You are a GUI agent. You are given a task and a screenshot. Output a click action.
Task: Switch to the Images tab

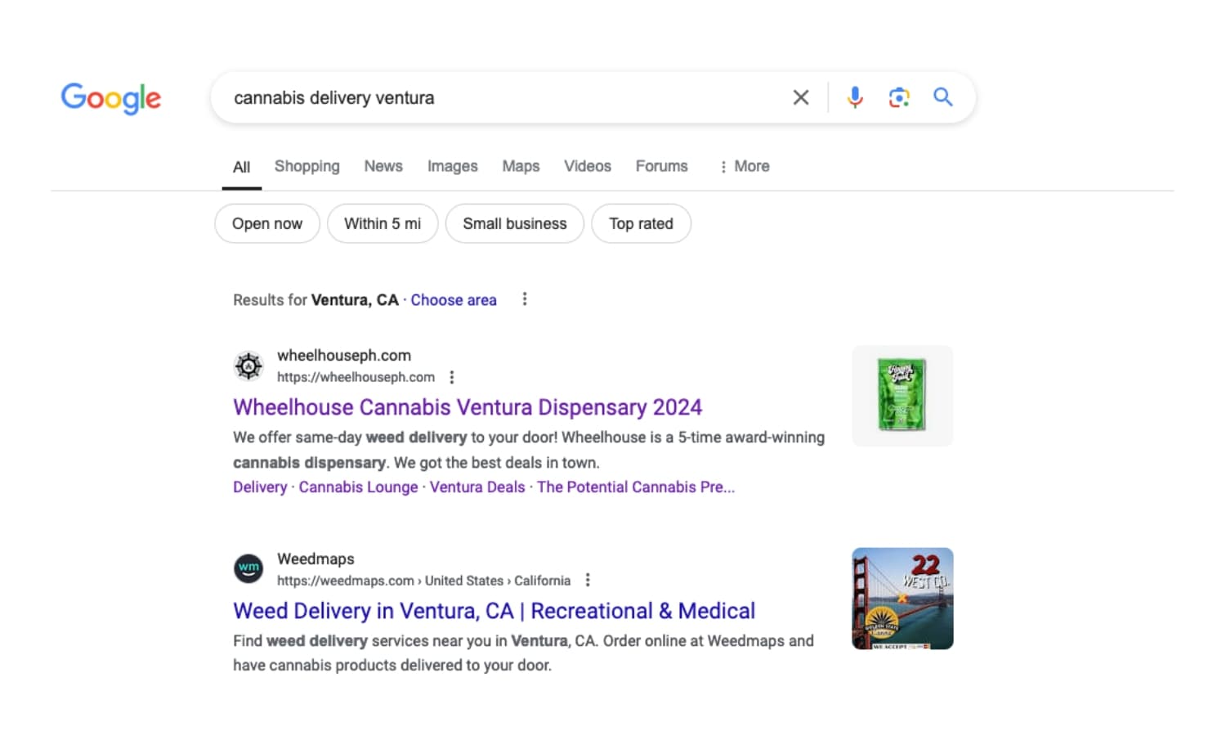click(x=452, y=166)
